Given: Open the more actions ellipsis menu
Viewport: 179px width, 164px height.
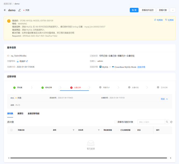Looking at the screenshot, I should click(x=173, y=10).
